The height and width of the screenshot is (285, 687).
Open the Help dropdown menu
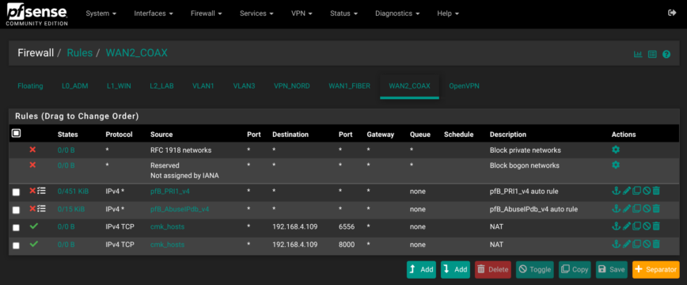click(448, 13)
